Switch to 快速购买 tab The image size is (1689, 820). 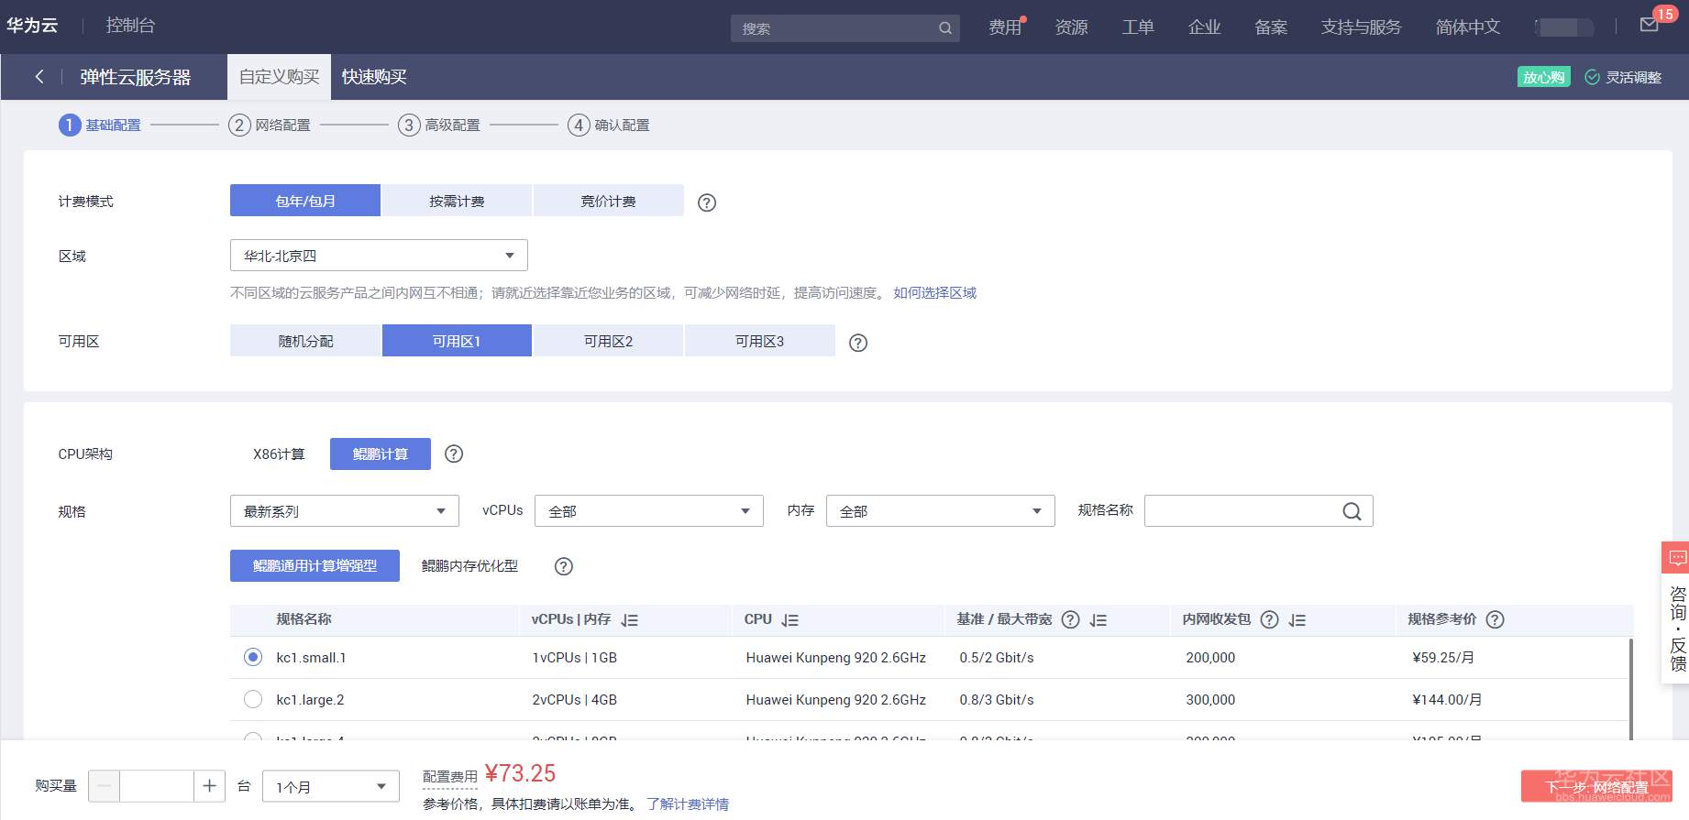[x=374, y=77]
